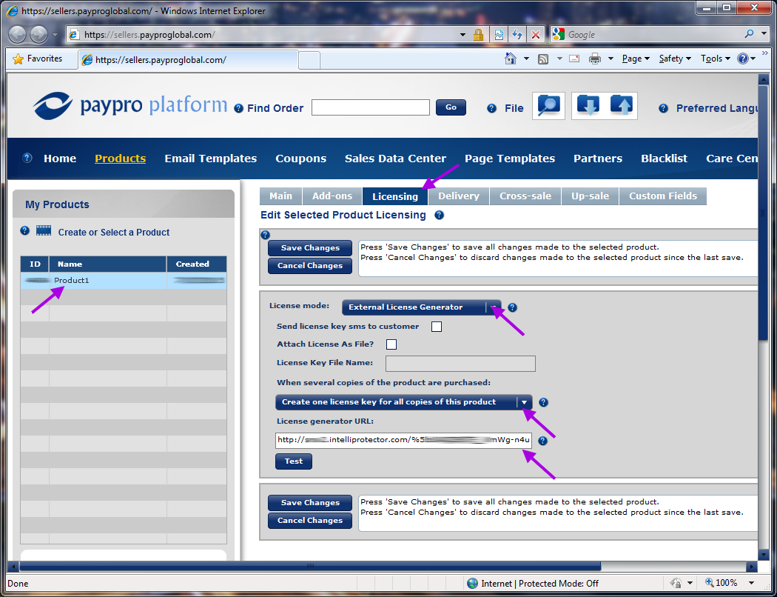Open the Email Templates menu
The image size is (777, 597).
(x=211, y=159)
